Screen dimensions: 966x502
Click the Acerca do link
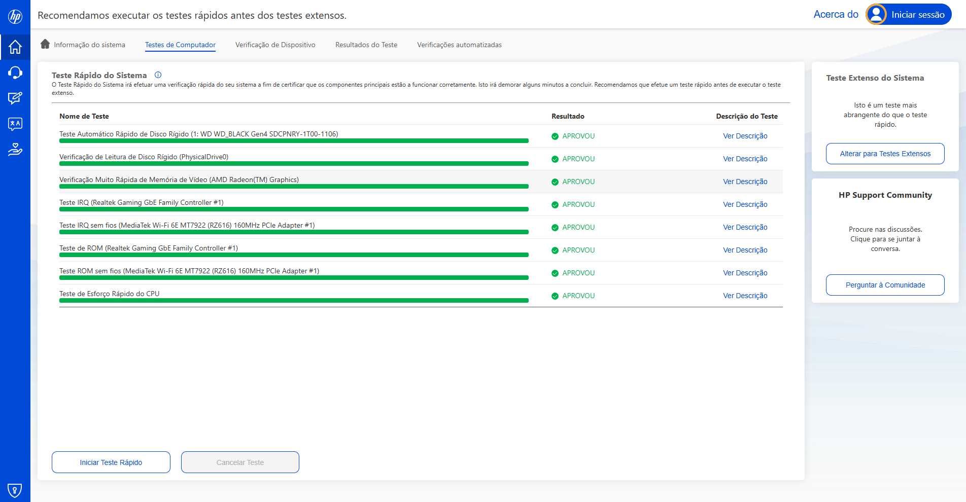coord(836,14)
